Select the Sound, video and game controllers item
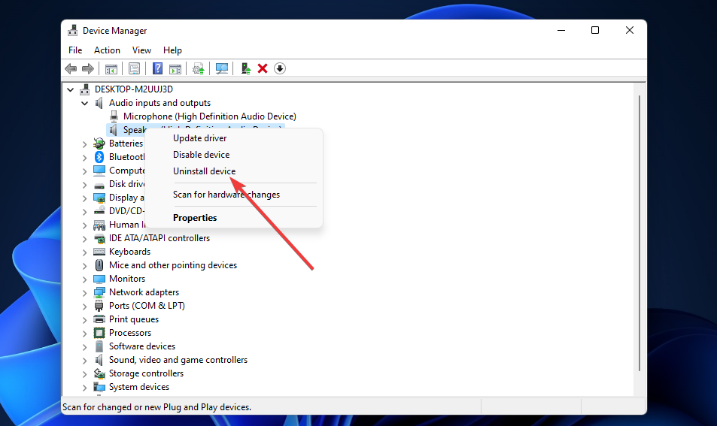This screenshot has height=426, width=717. point(178,360)
